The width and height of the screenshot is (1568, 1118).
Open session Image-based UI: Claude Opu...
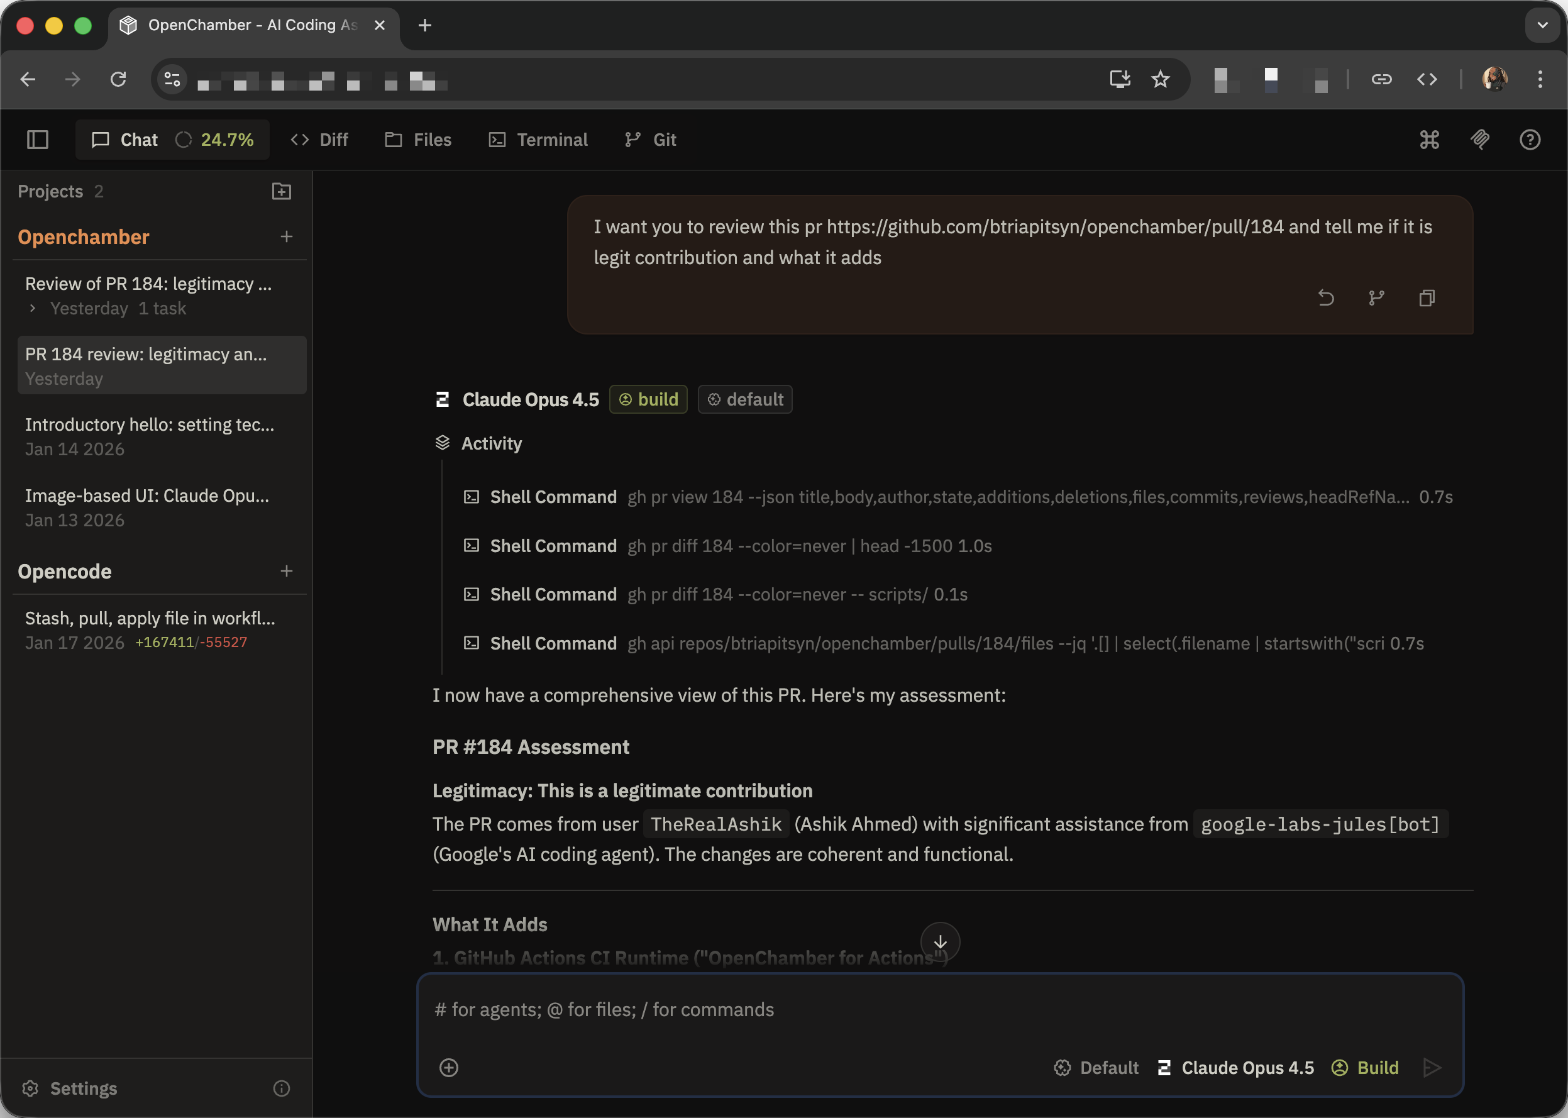(x=162, y=507)
